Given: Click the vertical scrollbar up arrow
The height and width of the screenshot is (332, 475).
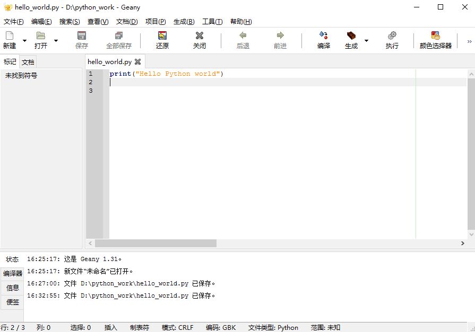Looking at the screenshot, I should click(x=471, y=74).
